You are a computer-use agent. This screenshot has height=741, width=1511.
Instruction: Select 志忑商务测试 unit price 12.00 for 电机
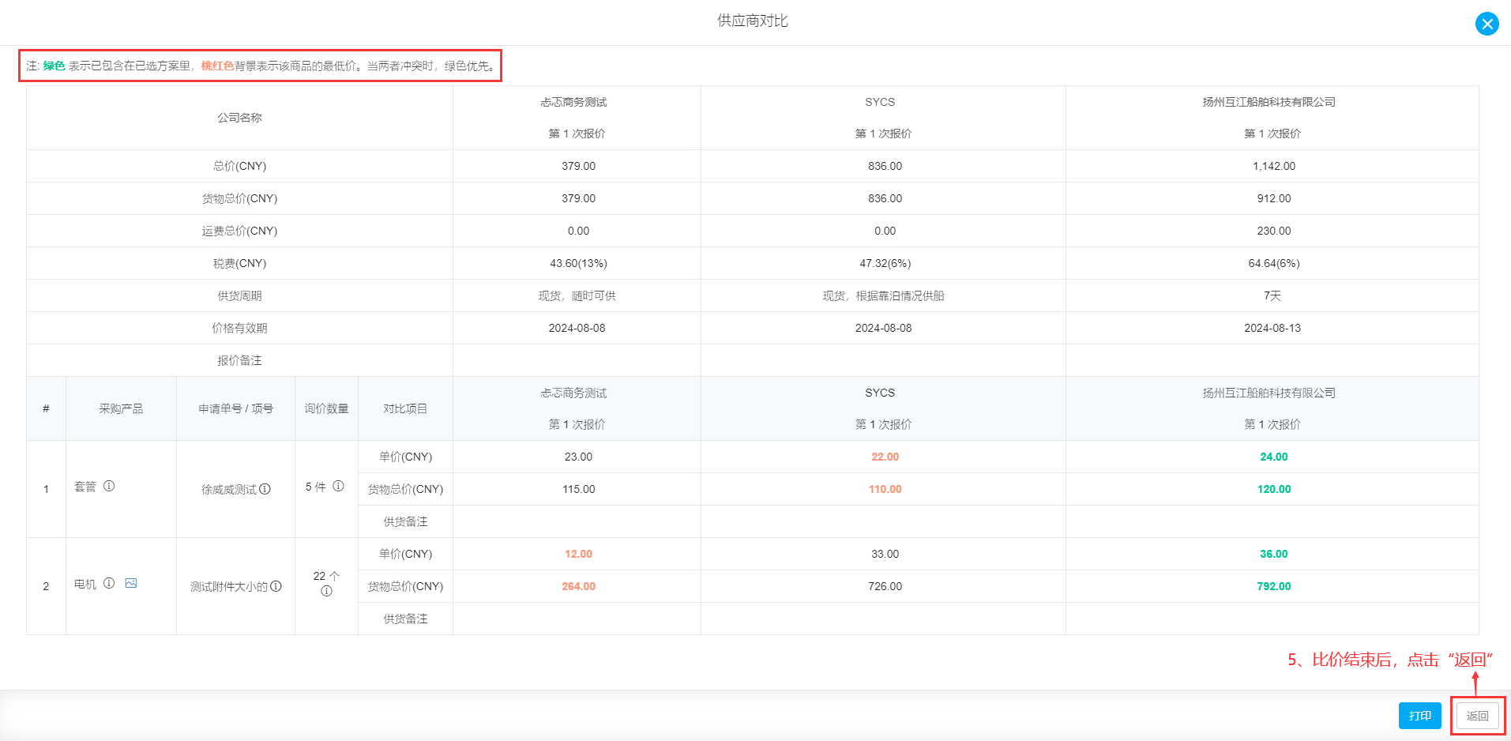pyautogui.click(x=578, y=554)
